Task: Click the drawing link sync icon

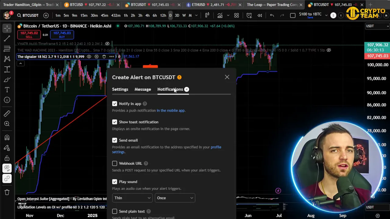Action: 7,179
